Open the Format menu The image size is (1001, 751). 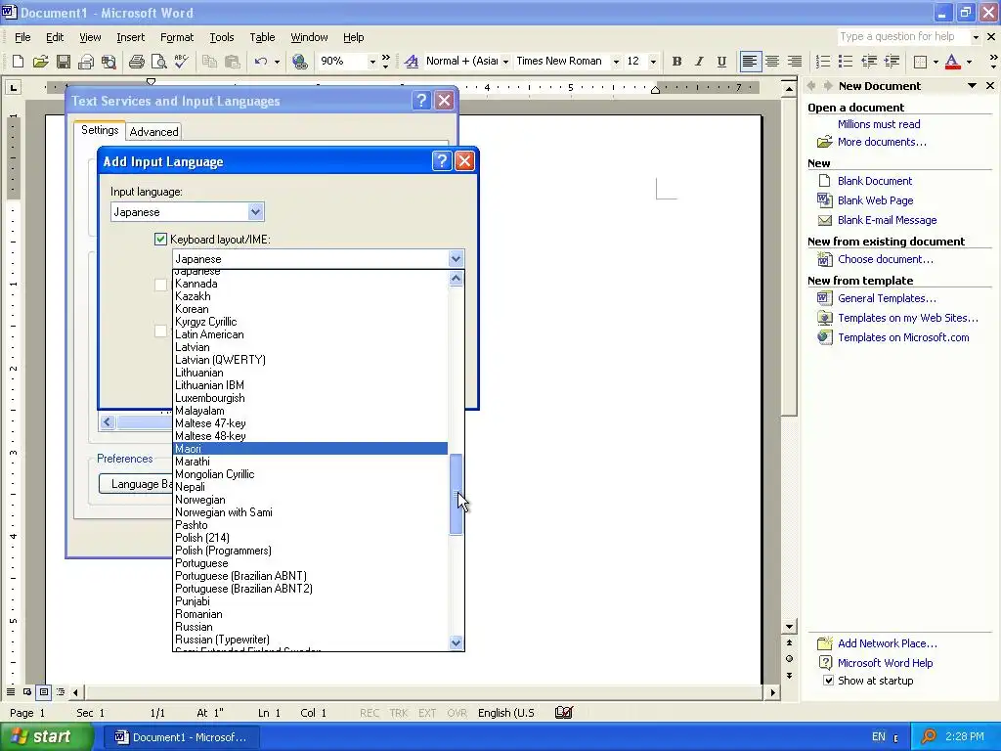pos(177,37)
